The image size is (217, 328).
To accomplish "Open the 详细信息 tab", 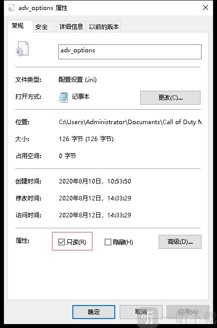I will (x=71, y=27).
